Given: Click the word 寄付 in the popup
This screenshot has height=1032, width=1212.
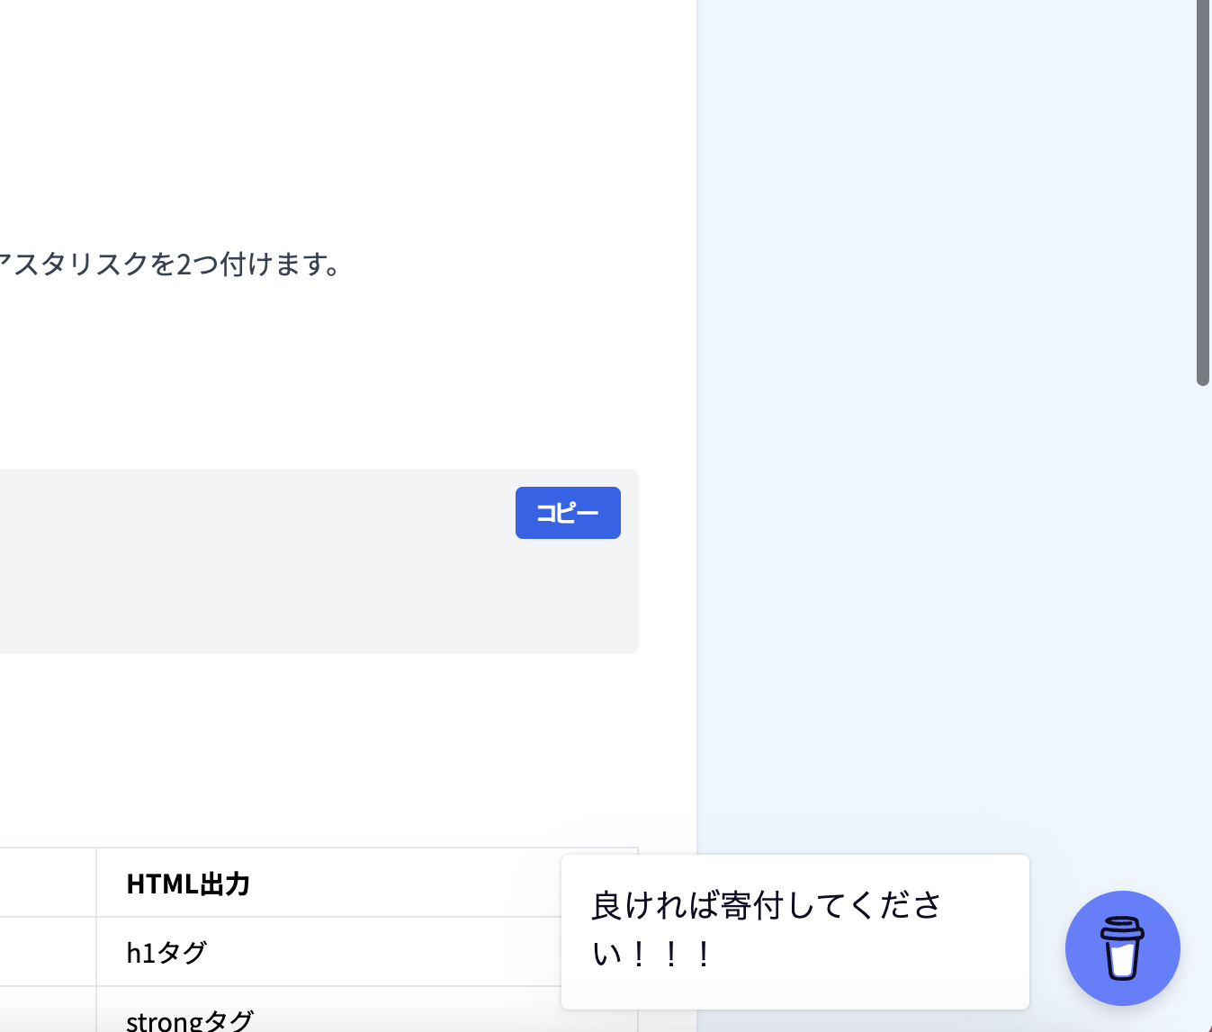Looking at the screenshot, I should pyautogui.click(x=753, y=906).
